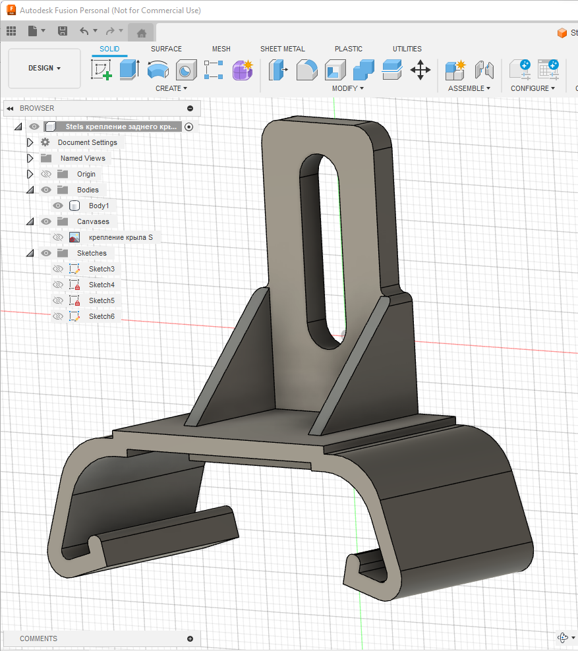Collapse the Sketches folder
The height and width of the screenshot is (651, 578).
coord(30,253)
